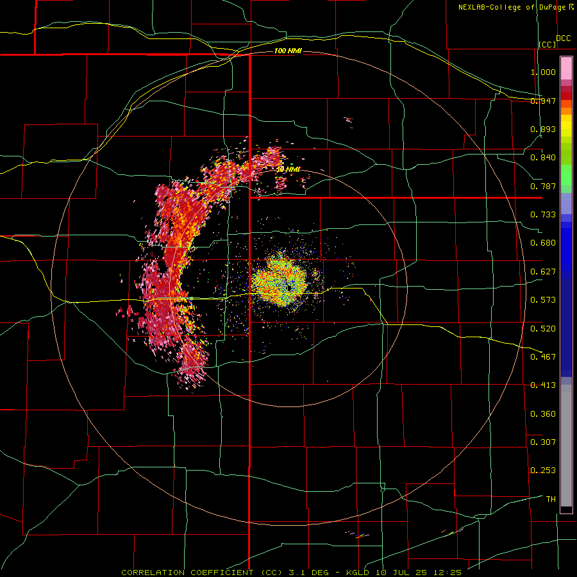Click the 0.413 scale value

pos(543,385)
